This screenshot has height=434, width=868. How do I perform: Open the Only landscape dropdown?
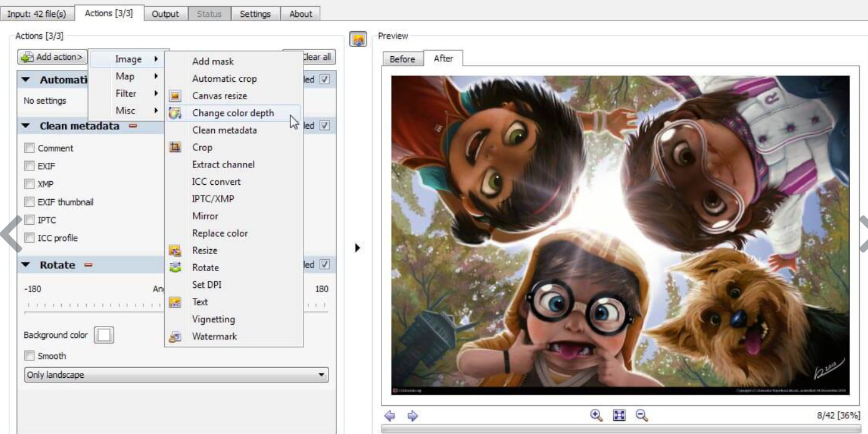(176, 375)
